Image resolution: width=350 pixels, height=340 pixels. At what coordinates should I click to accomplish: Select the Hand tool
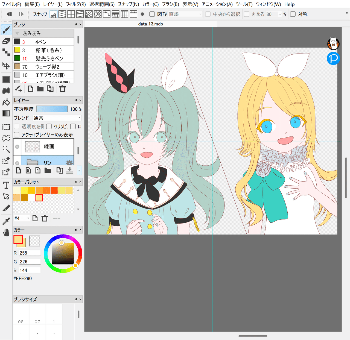(x=6, y=233)
